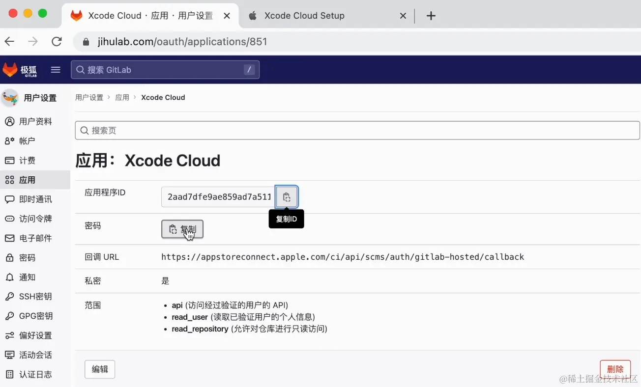Click the read_user scope text
Image resolution: width=641 pixels, height=387 pixels.
pos(190,317)
